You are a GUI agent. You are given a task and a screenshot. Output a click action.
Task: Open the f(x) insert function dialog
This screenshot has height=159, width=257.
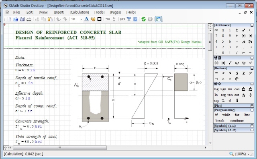(x=122, y=19)
